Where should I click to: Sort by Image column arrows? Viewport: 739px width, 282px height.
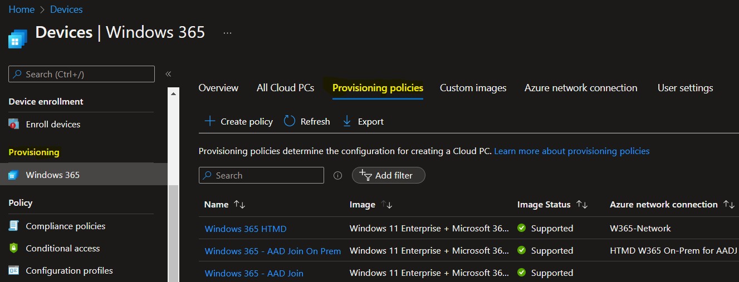click(387, 205)
